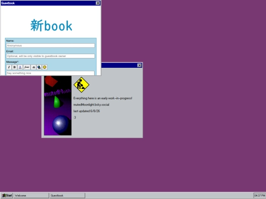Click 'last updated 6/8/26' text
Viewport: 266px width, 199px height.
click(x=87, y=111)
